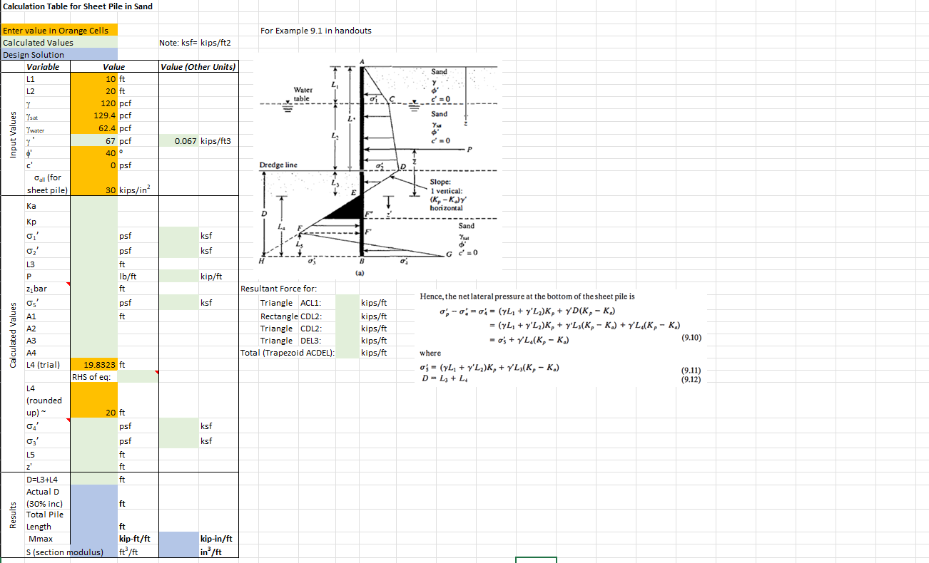The image size is (929, 563).
Task: Click the blue result cell beside "Total Pile Length"
Action: [x=94, y=520]
